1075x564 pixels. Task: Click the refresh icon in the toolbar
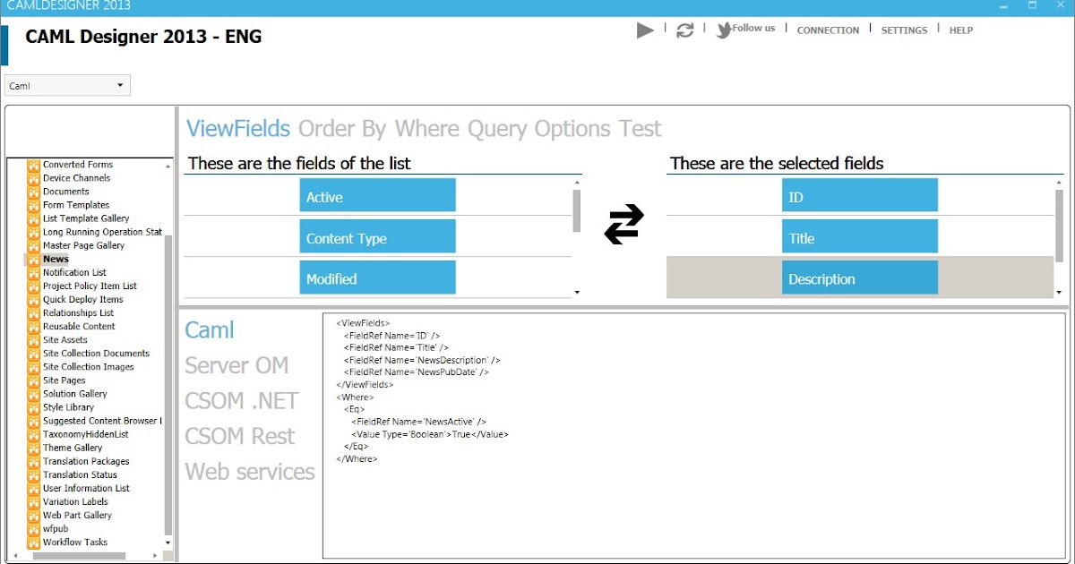684,30
